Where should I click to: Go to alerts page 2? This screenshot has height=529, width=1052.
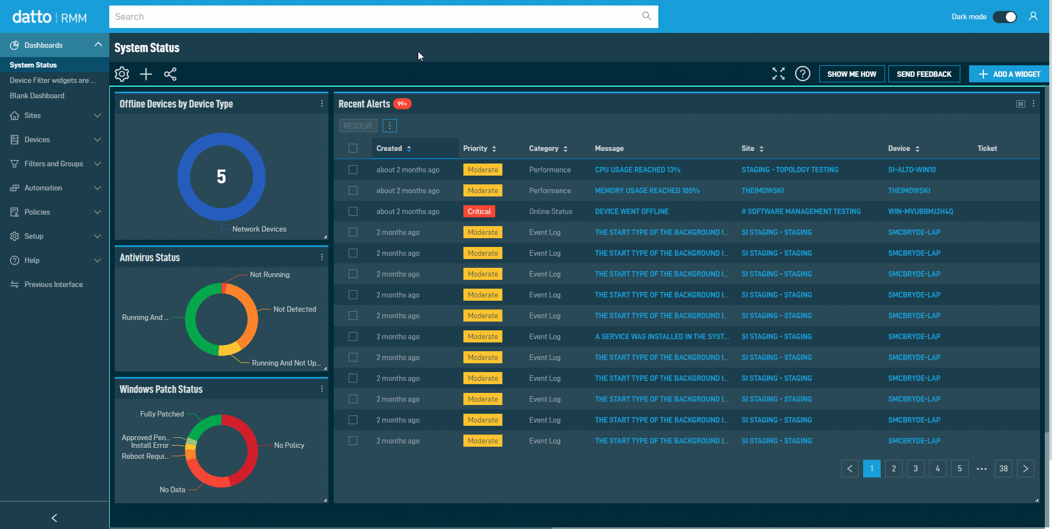point(894,469)
